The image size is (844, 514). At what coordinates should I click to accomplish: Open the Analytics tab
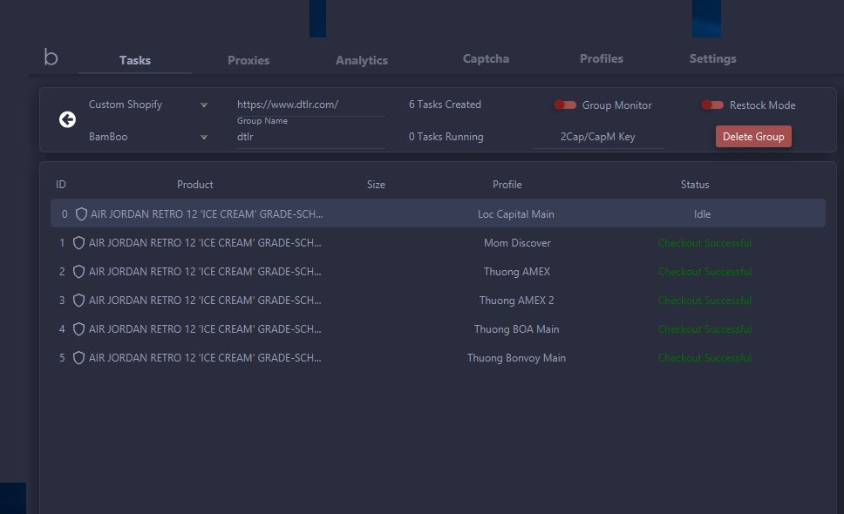pos(362,60)
